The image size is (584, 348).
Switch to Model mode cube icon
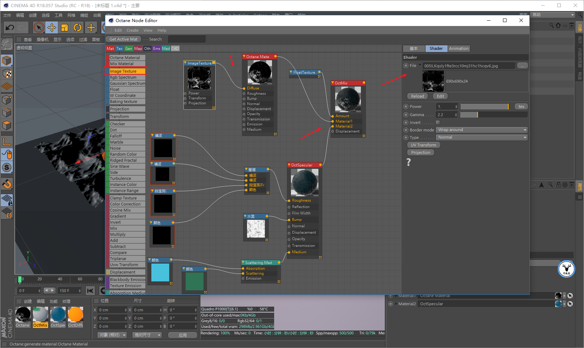[7, 61]
